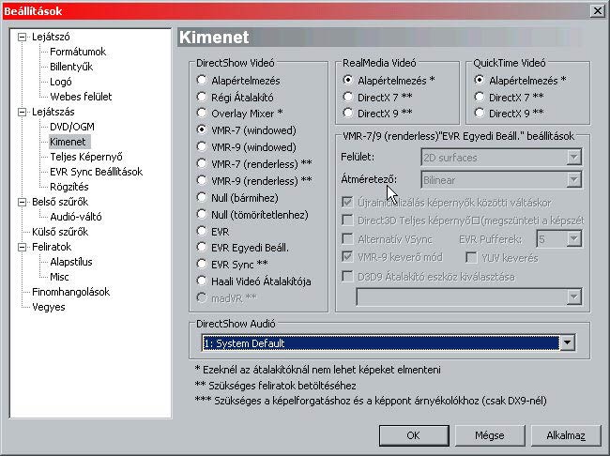Click the Alkalmaz apply button
The width and height of the screenshot is (610, 456).
(x=566, y=435)
